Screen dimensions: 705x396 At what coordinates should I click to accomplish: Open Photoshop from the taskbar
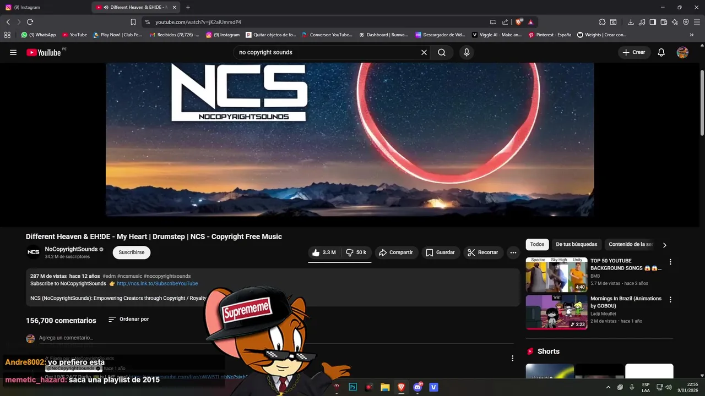click(352, 387)
